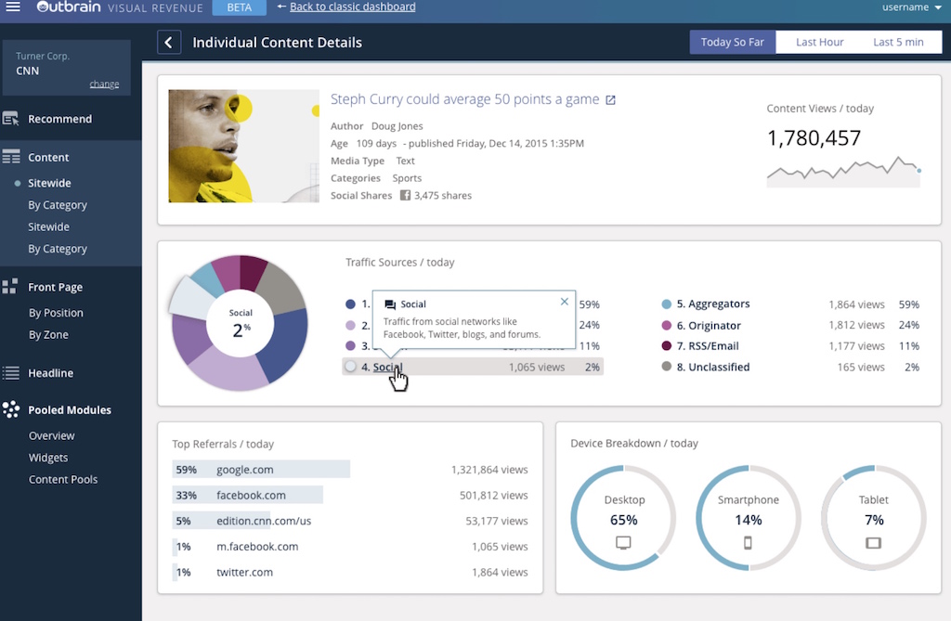Click the Outbrain Visual Revenue logo
Screen dimensions: 951x621
point(120,7)
